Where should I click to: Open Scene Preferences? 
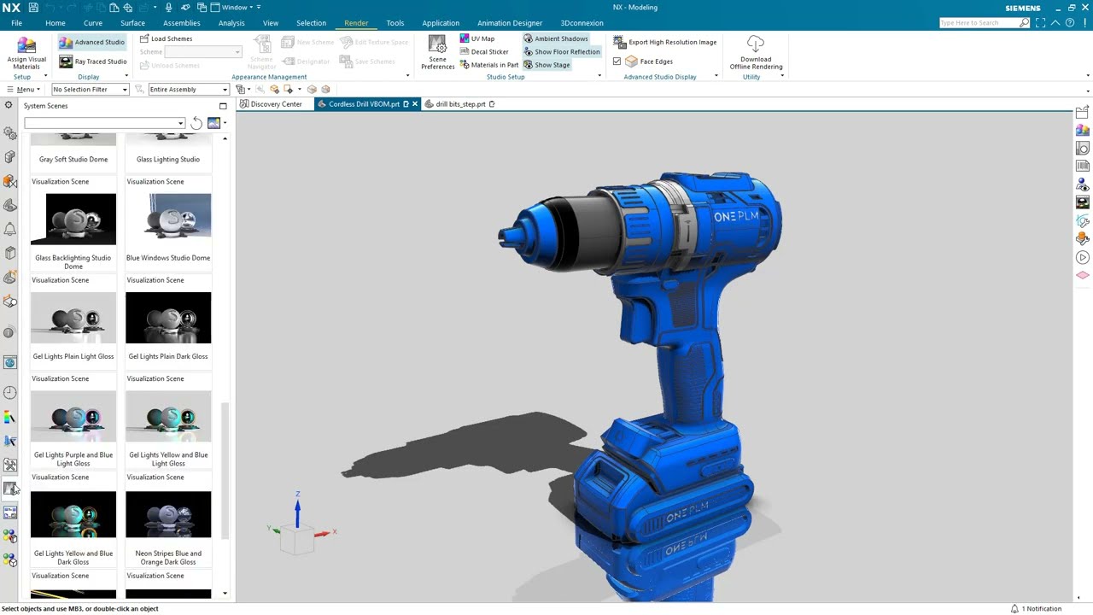pyautogui.click(x=437, y=53)
